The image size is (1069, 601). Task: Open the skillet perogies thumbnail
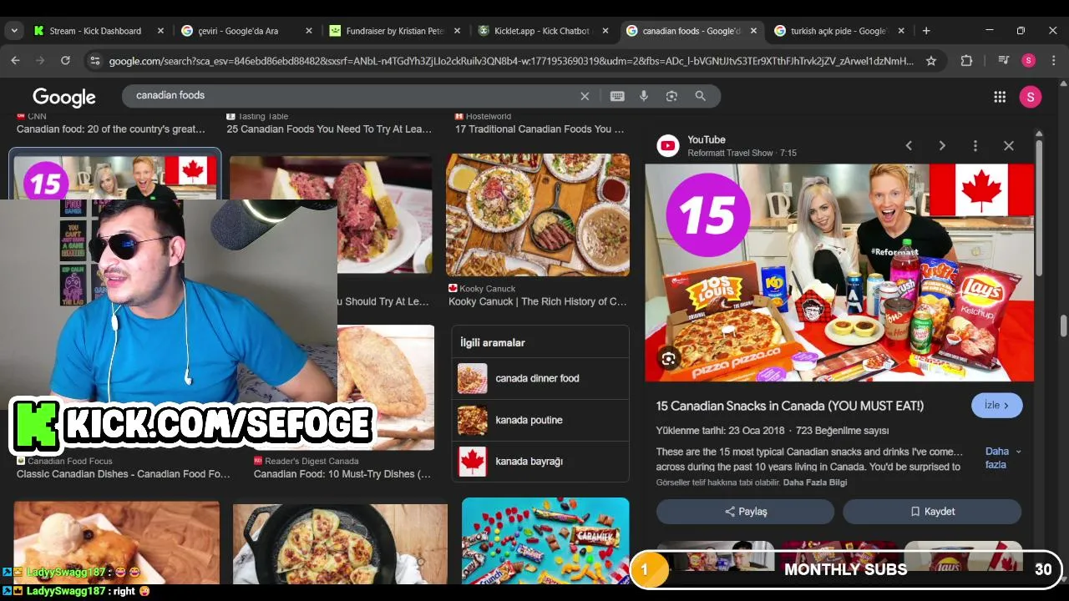(x=340, y=543)
